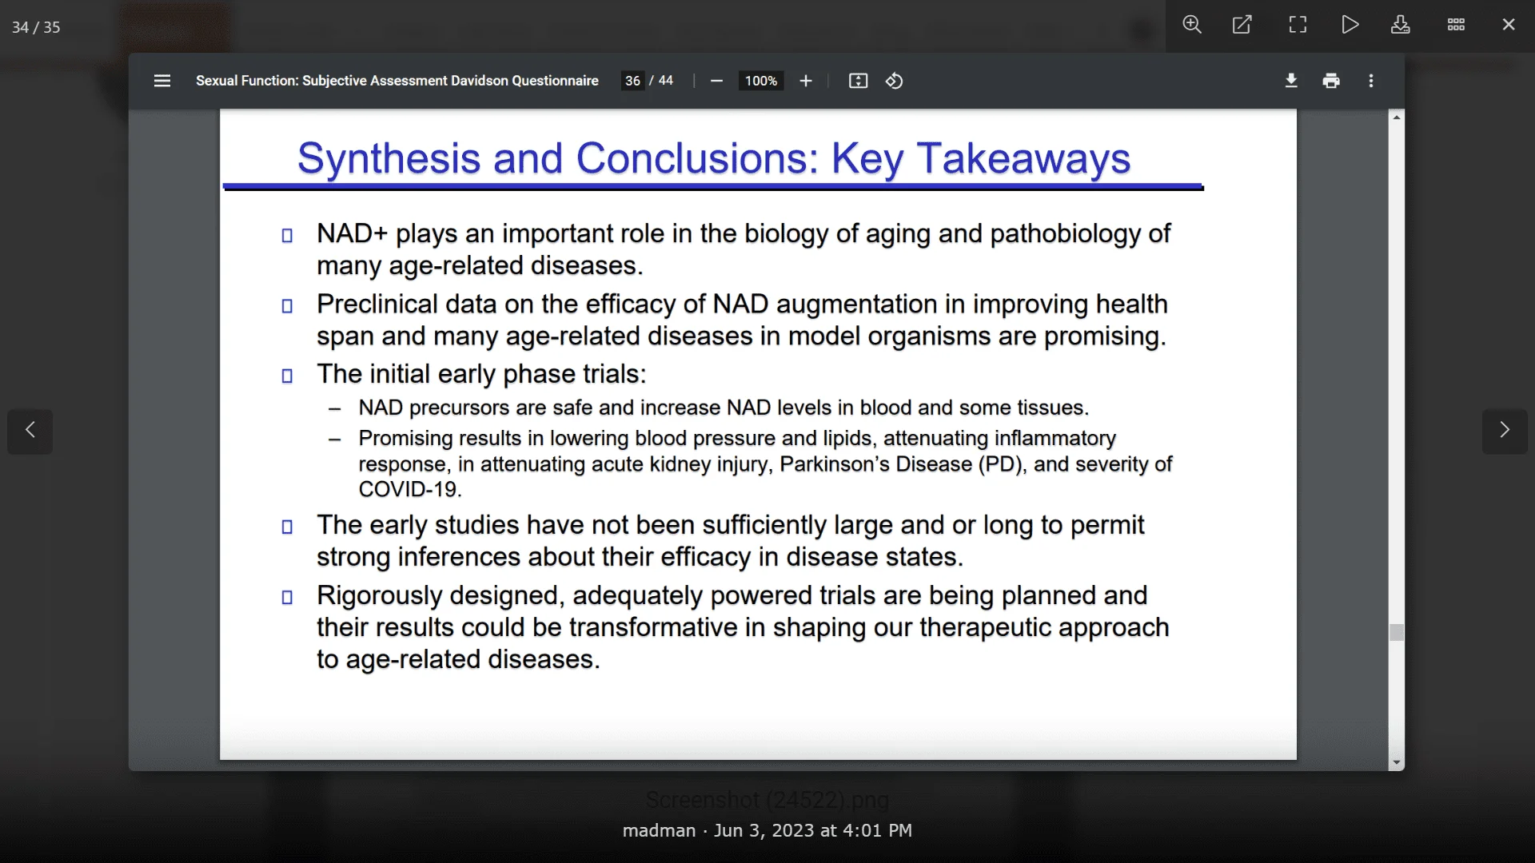
Task: Click image counter '34 / 35'
Action: point(36,27)
